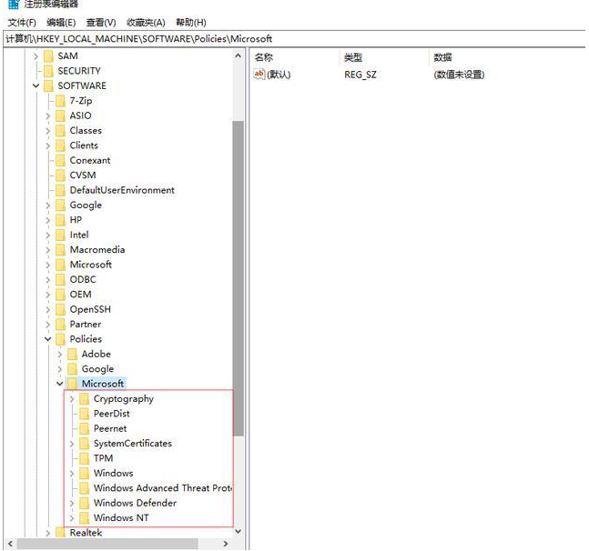Expand the SAM key
Viewport: 589px width, 551px height.
36,56
